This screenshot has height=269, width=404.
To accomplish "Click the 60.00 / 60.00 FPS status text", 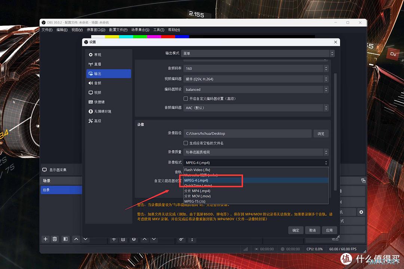I will pos(343,249).
